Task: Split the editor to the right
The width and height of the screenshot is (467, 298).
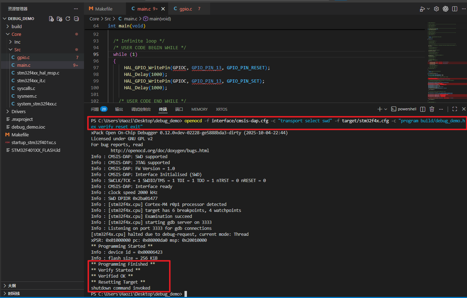Action: pyautogui.click(x=455, y=9)
